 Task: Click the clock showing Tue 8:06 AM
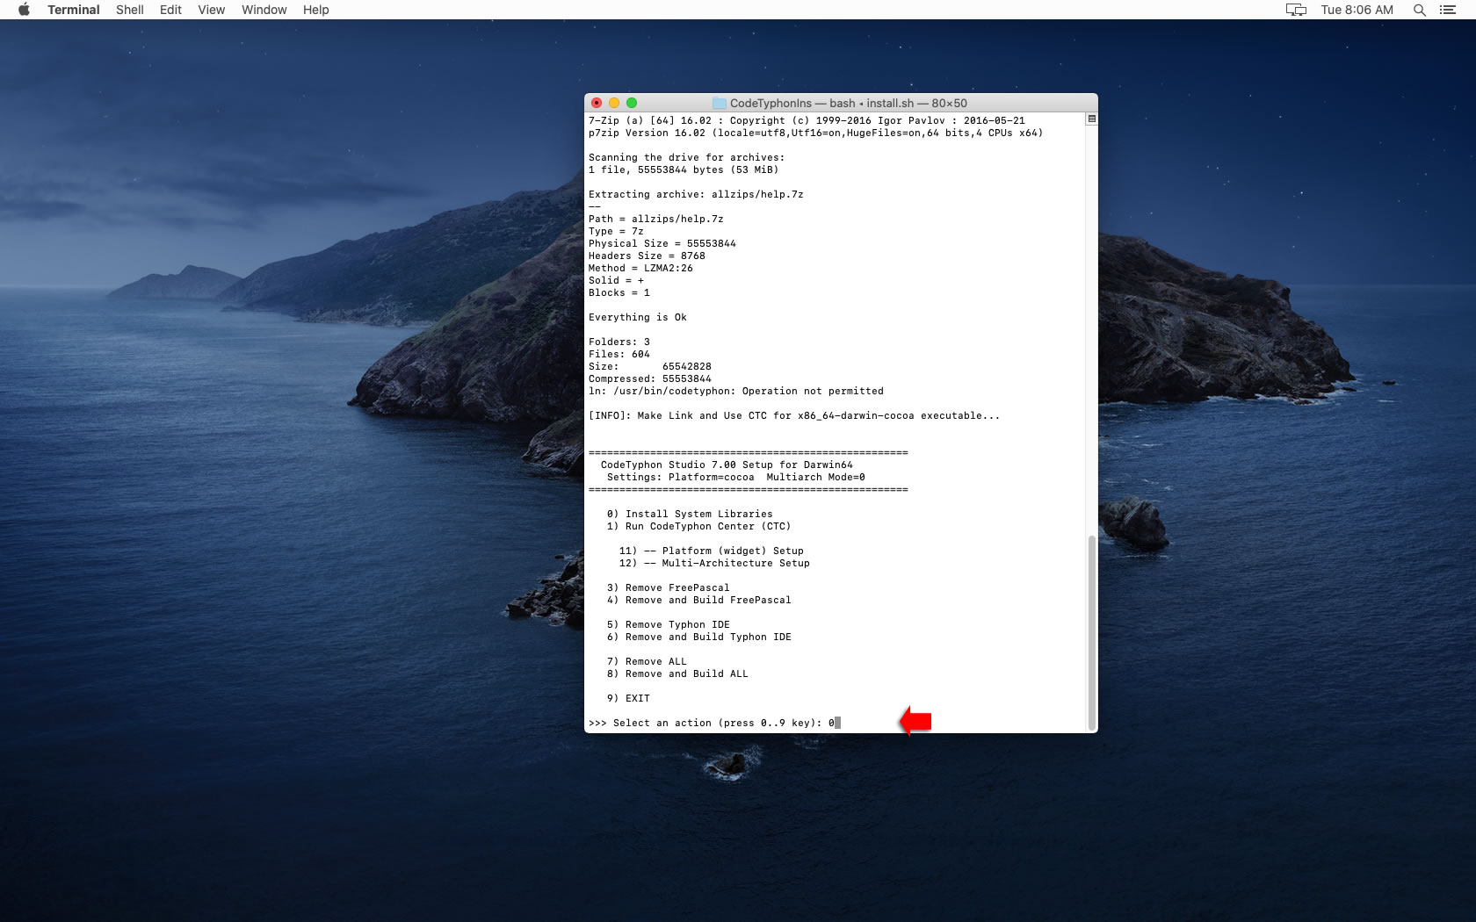1357,10
